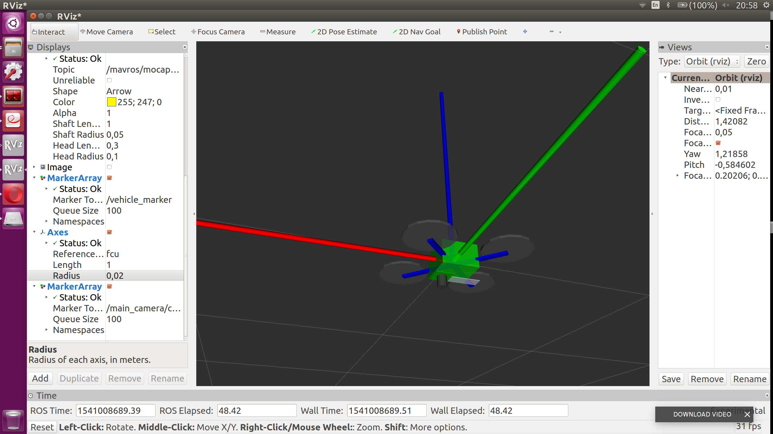Enable the Image display checkbox
This screenshot has width=773, height=434.
pos(109,167)
